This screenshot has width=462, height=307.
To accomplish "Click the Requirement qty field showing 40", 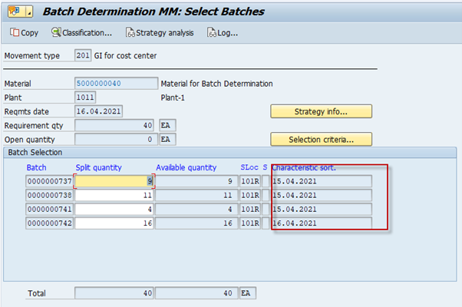I will [x=114, y=126].
